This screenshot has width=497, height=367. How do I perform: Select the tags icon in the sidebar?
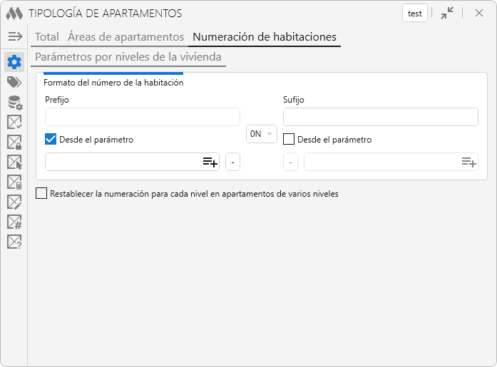[14, 82]
